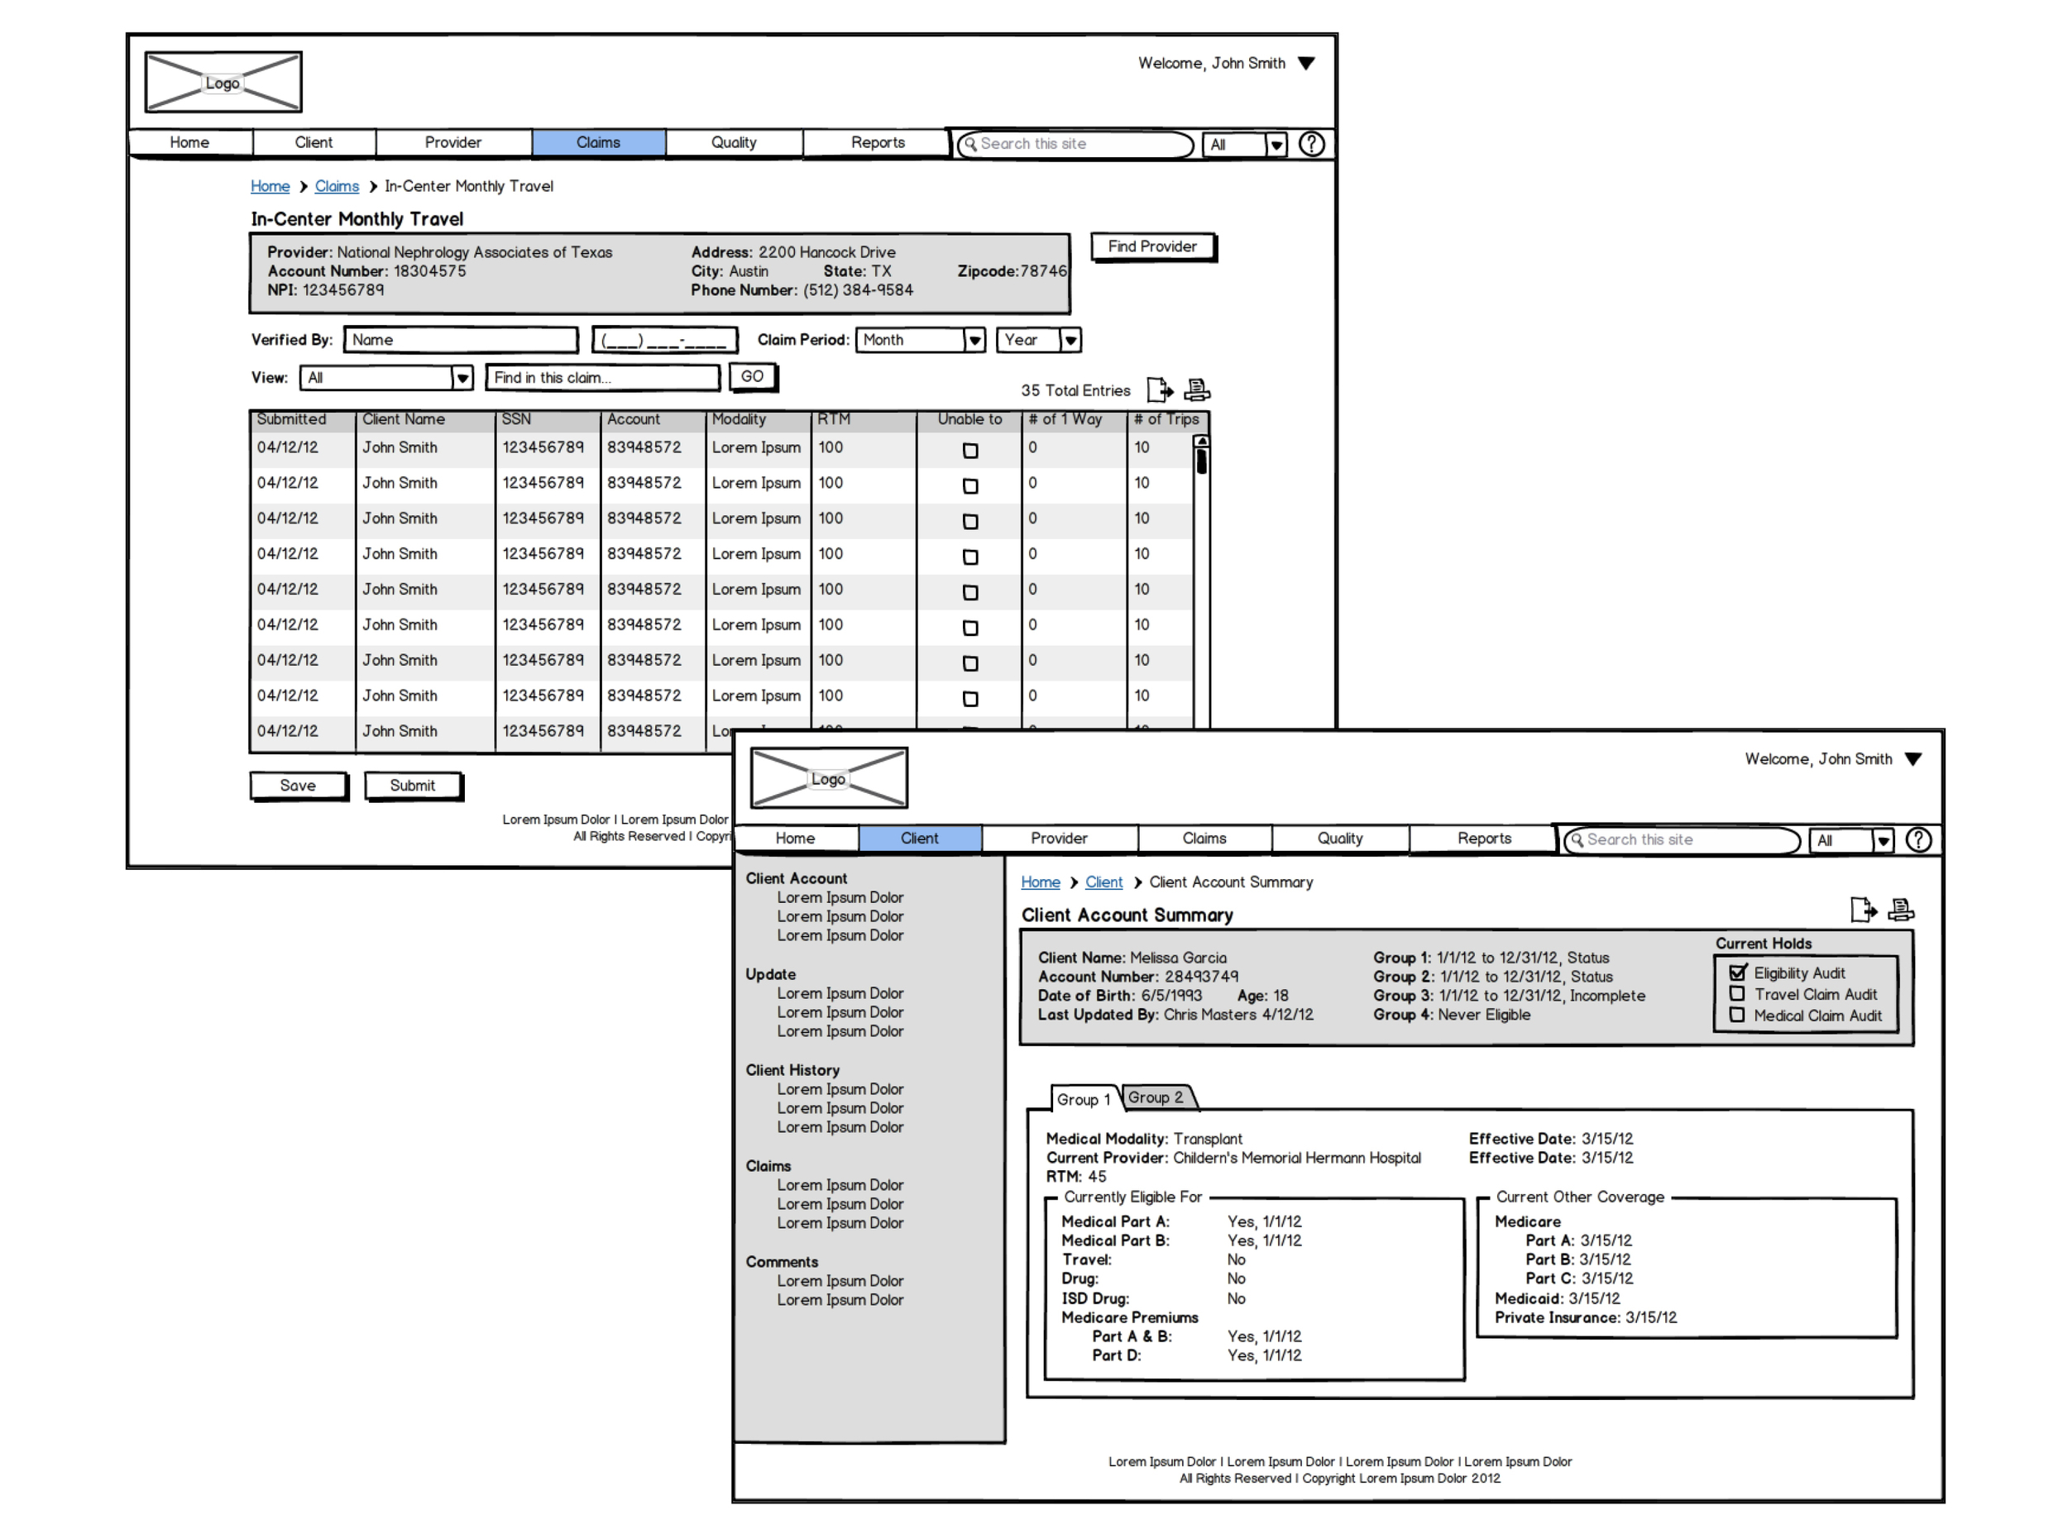The height and width of the screenshot is (1534, 2068).
Task: Click scroll up arrow of claims table
Action: pos(1201,441)
